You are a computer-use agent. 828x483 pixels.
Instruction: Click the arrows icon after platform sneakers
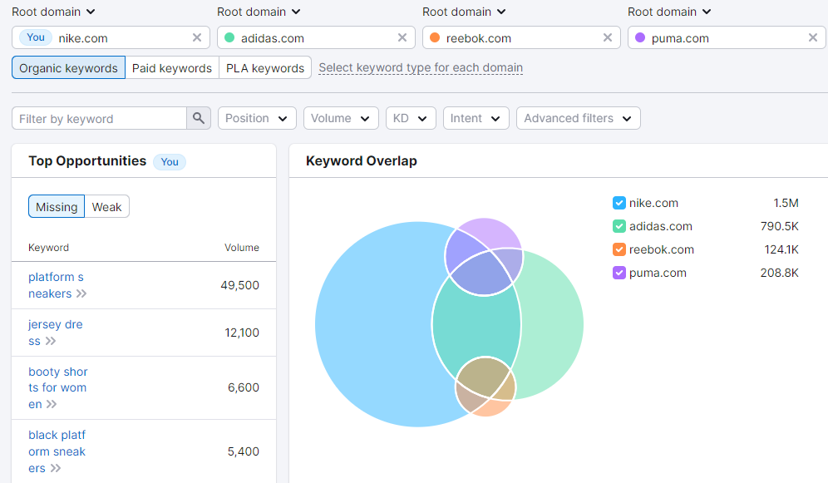pyautogui.click(x=81, y=293)
